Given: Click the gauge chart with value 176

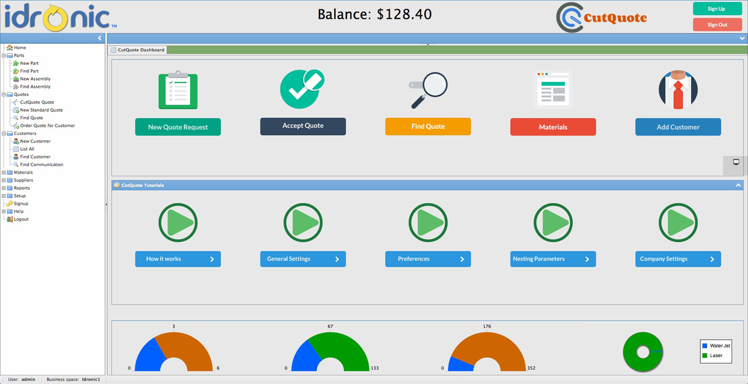Looking at the screenshot, I should [x=488, y=352].
